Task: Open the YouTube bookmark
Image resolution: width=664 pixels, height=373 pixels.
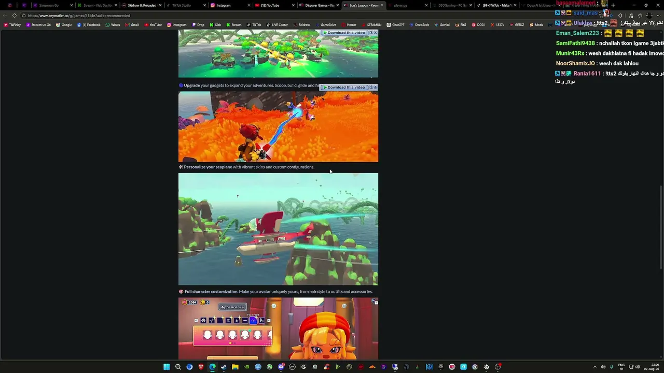Action: coord(153,25)
